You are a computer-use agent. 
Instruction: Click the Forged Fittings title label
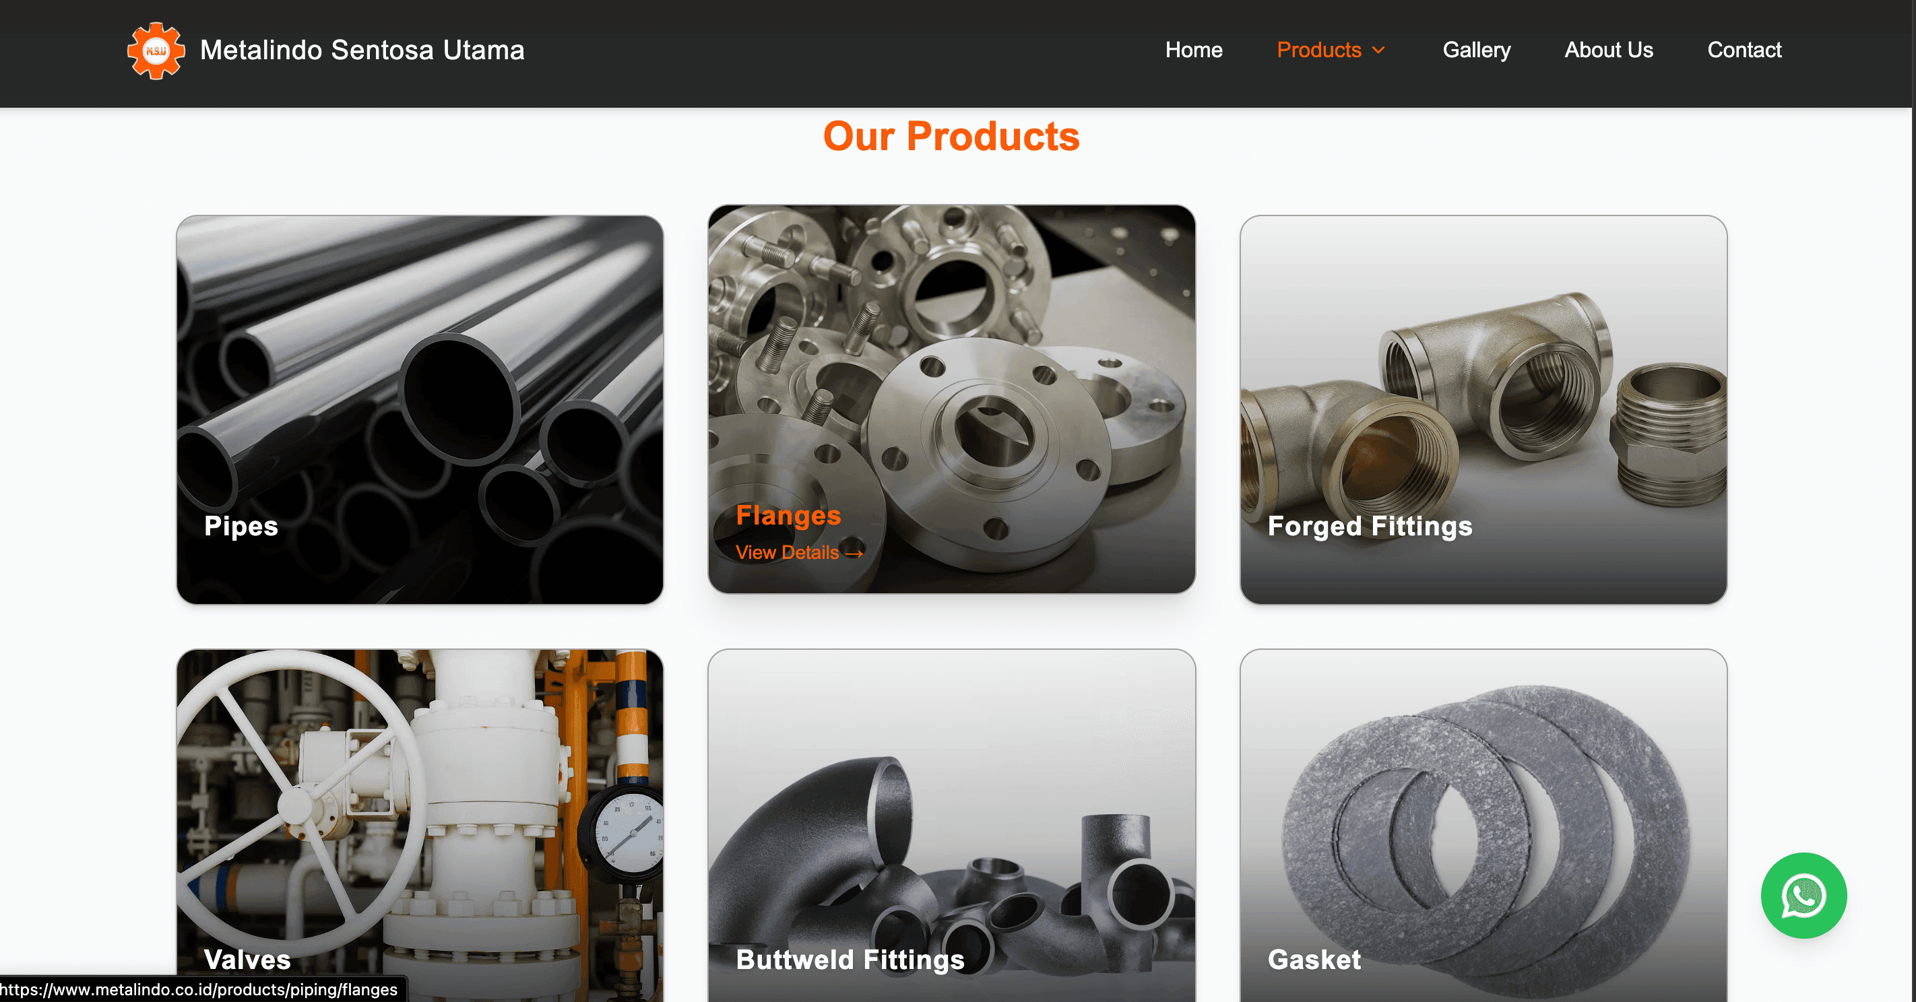point(1370,527)
